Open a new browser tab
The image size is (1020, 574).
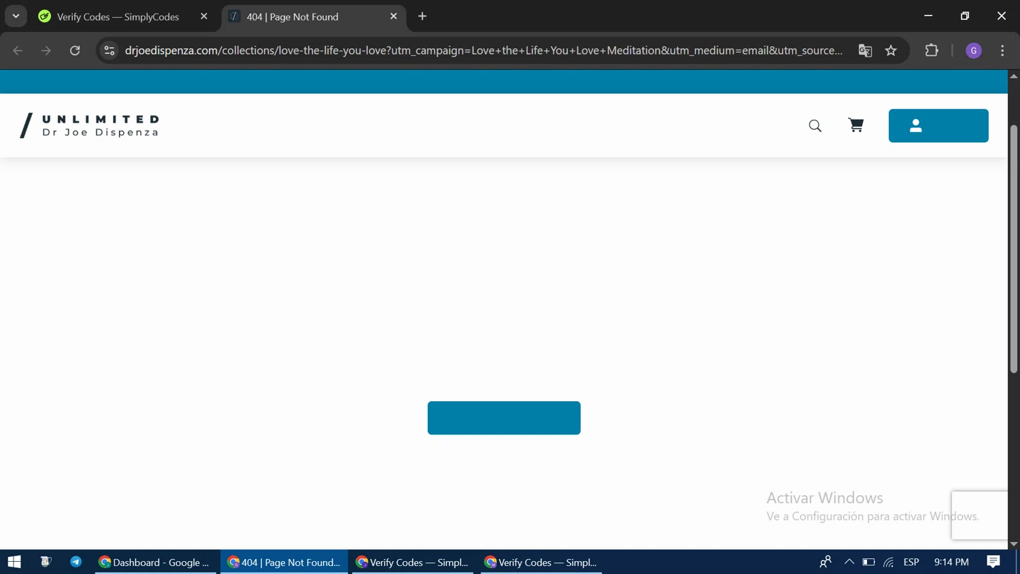coord(422,16)
